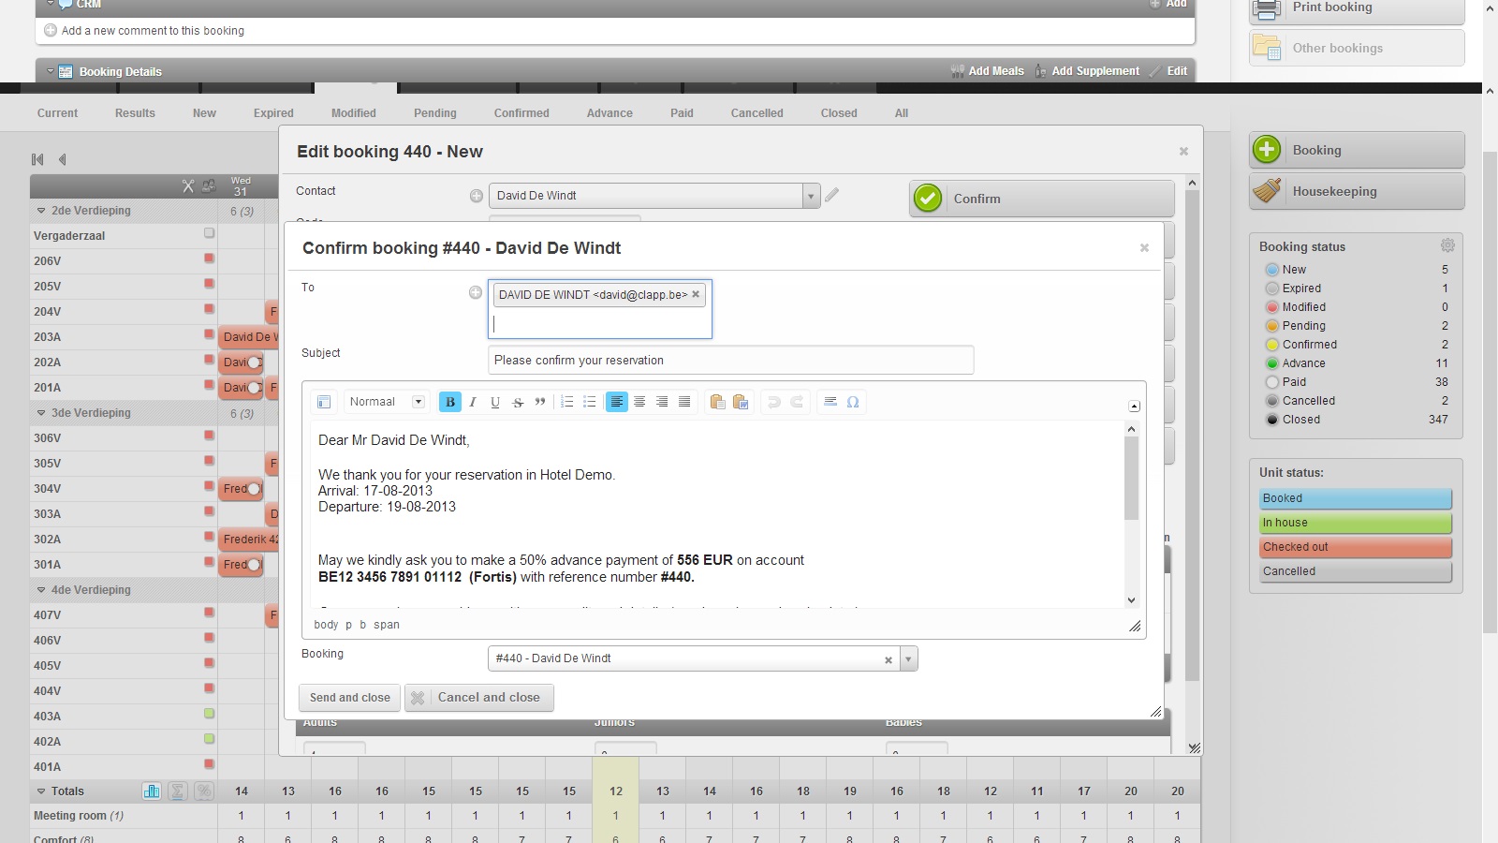This screenshot has width=1498, height=843.
Task: Switch to the Pending bookings tab
Action: 435,113
